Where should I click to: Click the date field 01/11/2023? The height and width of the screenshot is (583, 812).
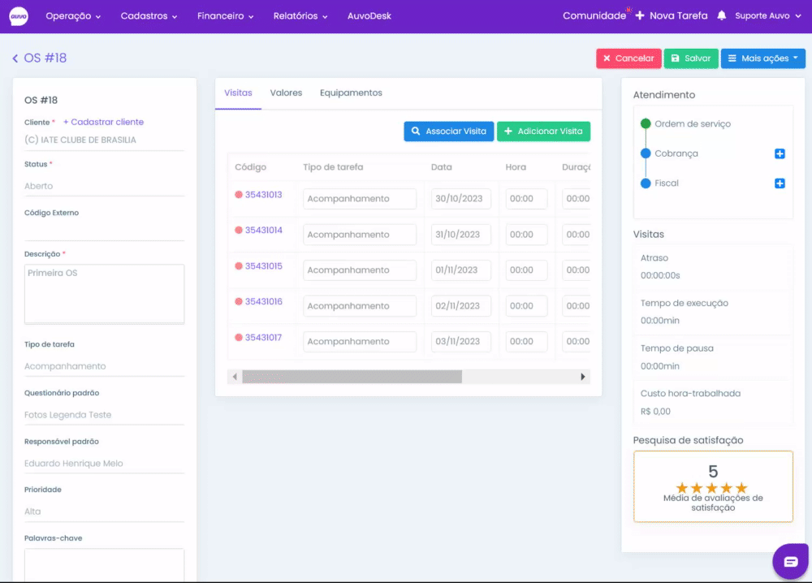pos(461,270)
